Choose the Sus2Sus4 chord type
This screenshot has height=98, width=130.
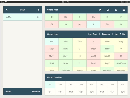pyautogui.click(x=121, y=63)
